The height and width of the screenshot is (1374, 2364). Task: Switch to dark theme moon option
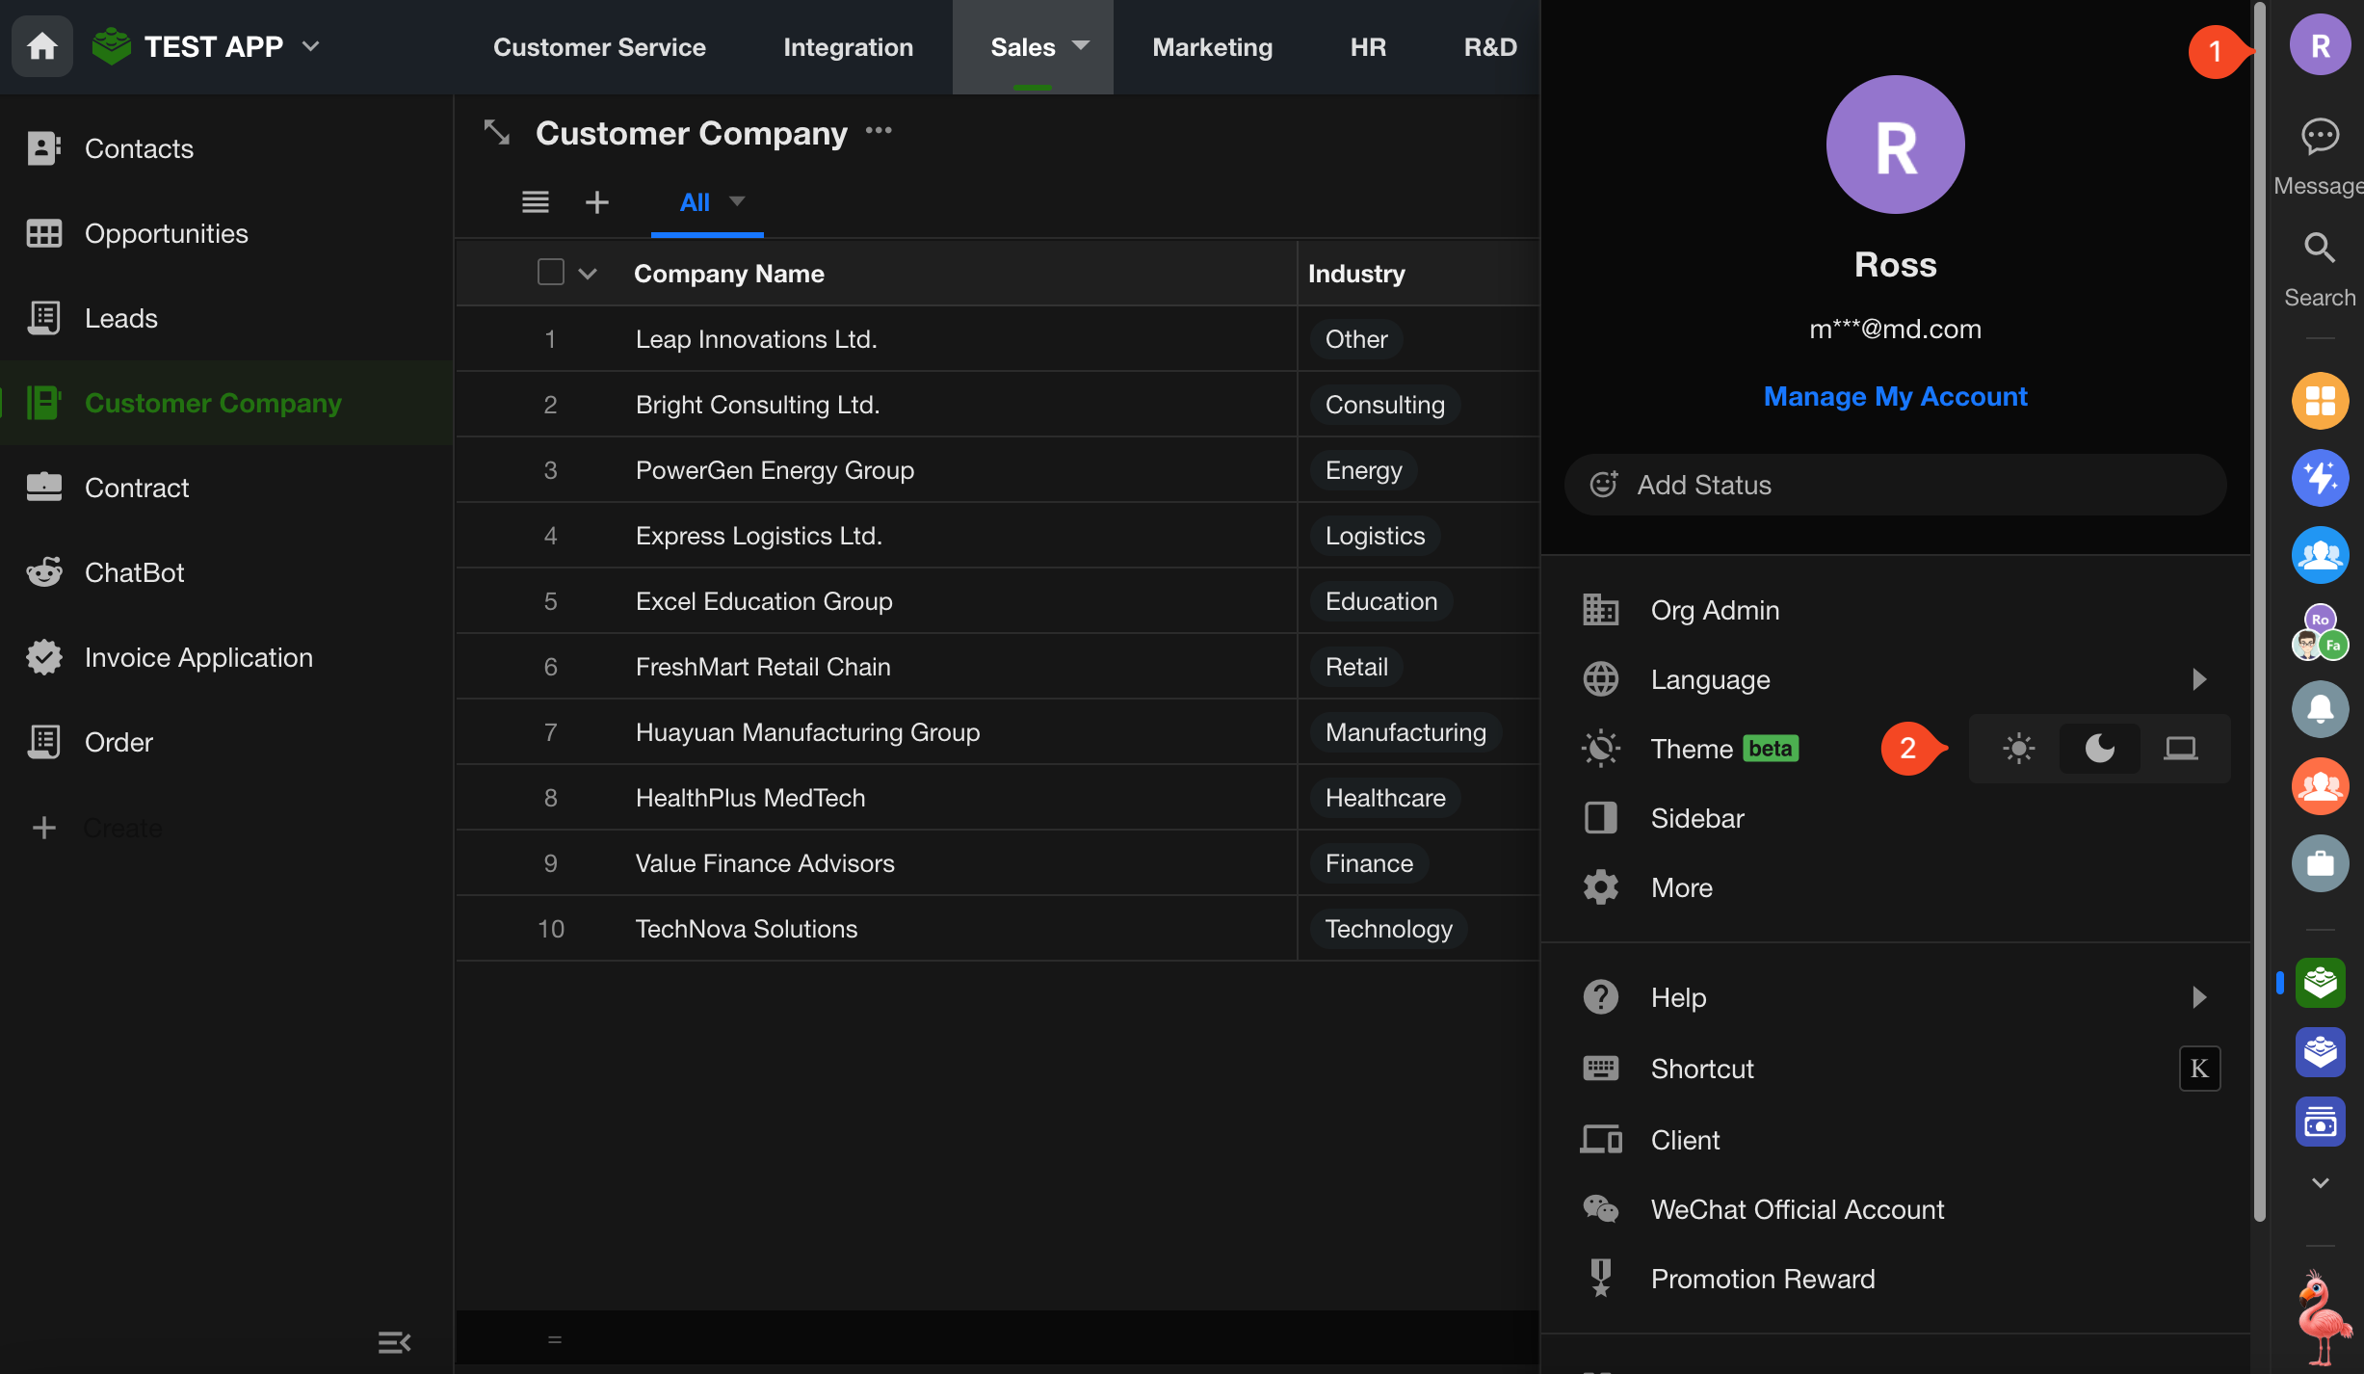point(2099,749)
